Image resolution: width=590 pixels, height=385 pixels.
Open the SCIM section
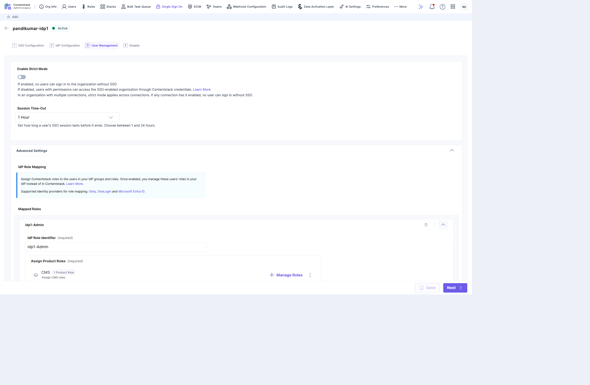[x=194, y=7]
